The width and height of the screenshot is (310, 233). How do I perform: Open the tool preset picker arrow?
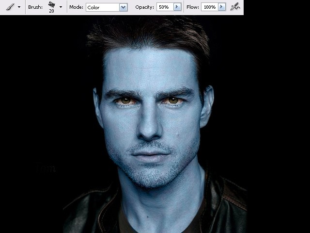pos(19,7)
